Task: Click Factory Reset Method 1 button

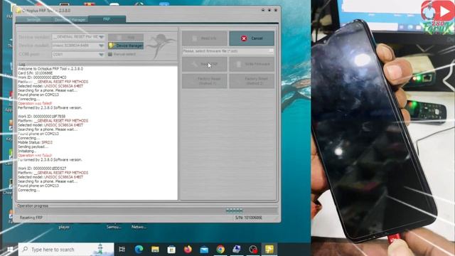Action: 205,81
